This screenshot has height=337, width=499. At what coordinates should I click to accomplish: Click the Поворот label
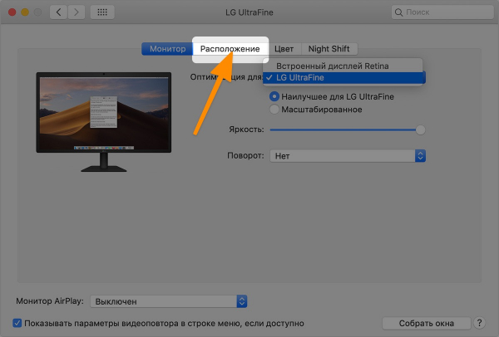click(x=245, y=156)
